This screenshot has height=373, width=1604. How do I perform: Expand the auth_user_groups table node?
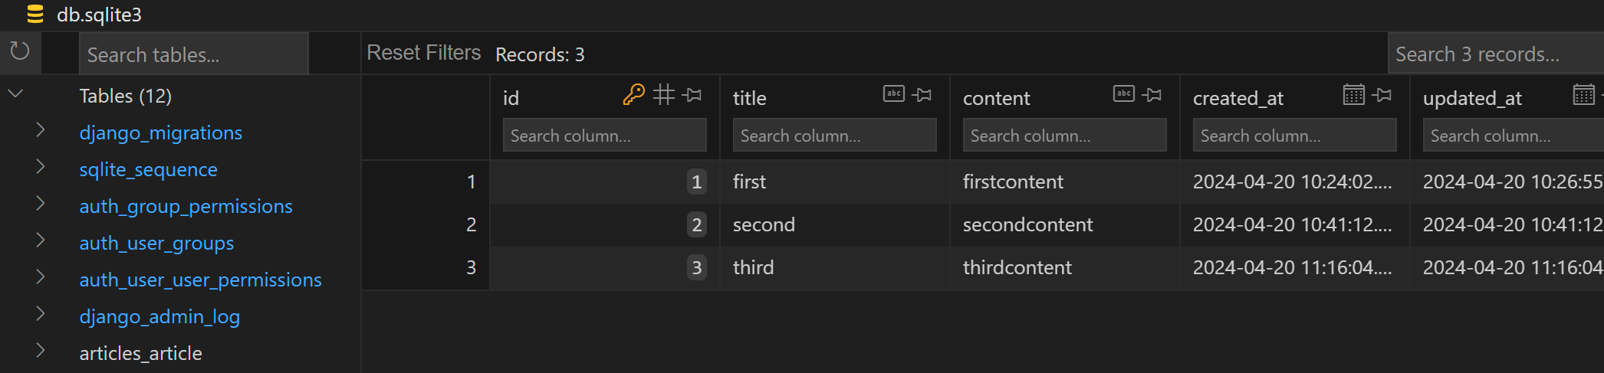tap(41, 241)
